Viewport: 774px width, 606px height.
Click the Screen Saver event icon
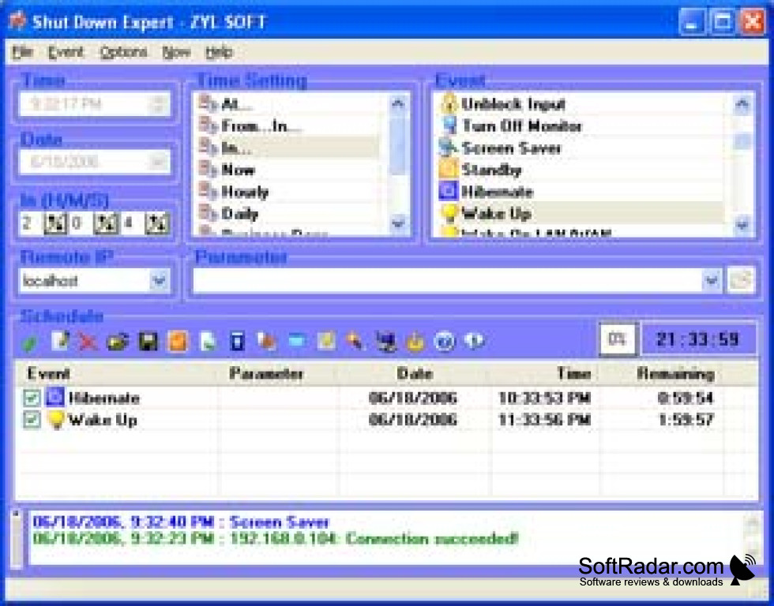(449, 147)
